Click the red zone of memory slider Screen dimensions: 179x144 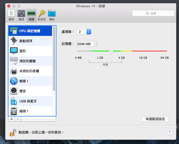click(150, 51)
